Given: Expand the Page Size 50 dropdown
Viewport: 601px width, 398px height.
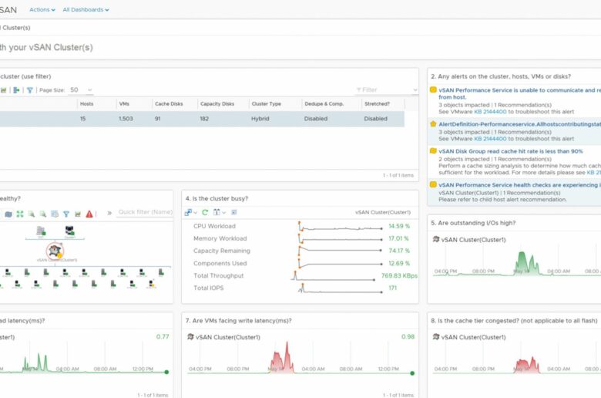Looking at the screenshot, I should click(80, 89).
